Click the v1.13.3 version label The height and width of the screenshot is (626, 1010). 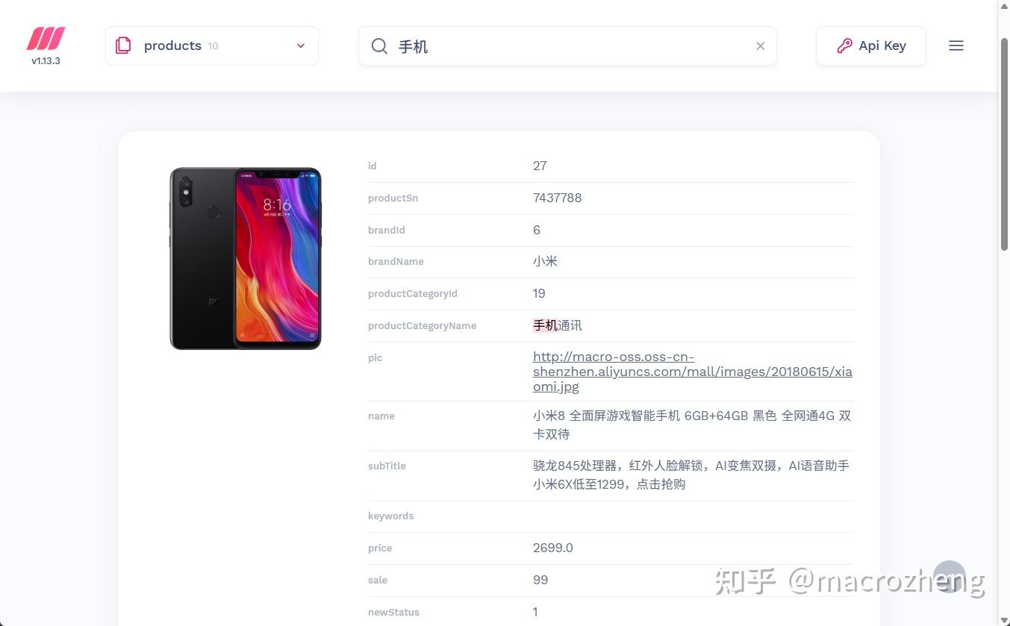point(46,61)
